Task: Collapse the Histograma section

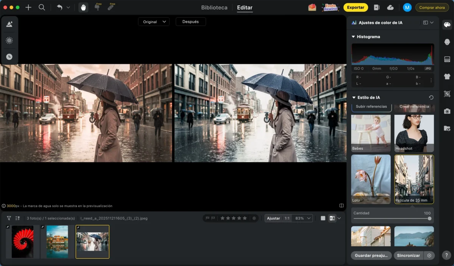Action: coord(353,37)
